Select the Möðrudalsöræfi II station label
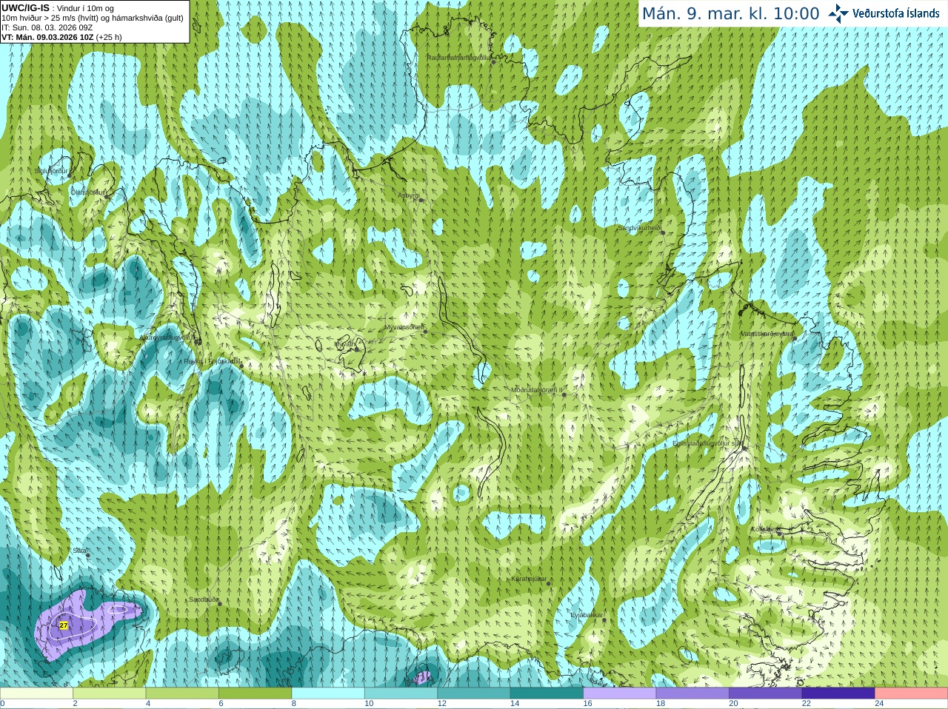Image resolution: width=948 pixels, height=709 pixels. [x=537, y=390]
